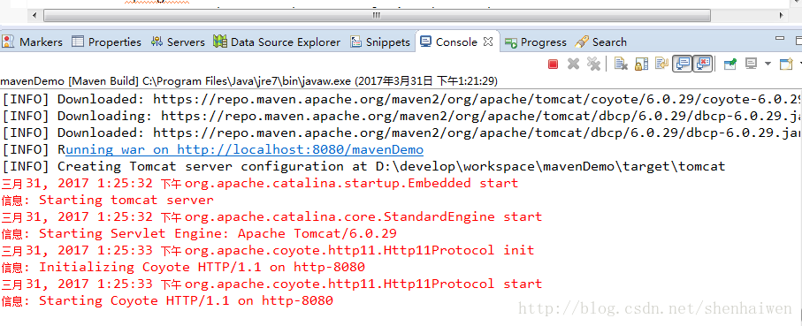Toggle Show Console on standard output change
The height and width of the screenshot is (326, 802).
click(x=683, y=64)
